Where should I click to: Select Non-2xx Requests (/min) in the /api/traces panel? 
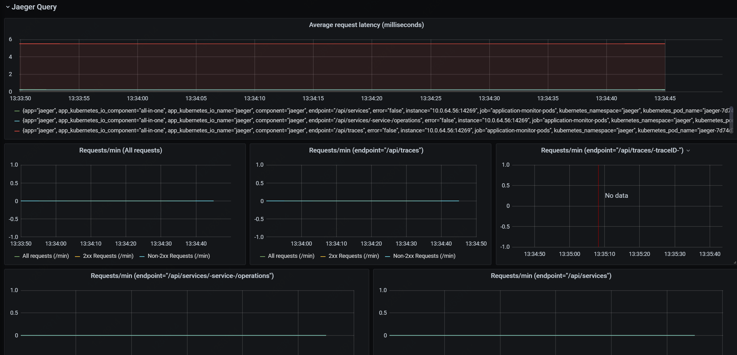424,256
